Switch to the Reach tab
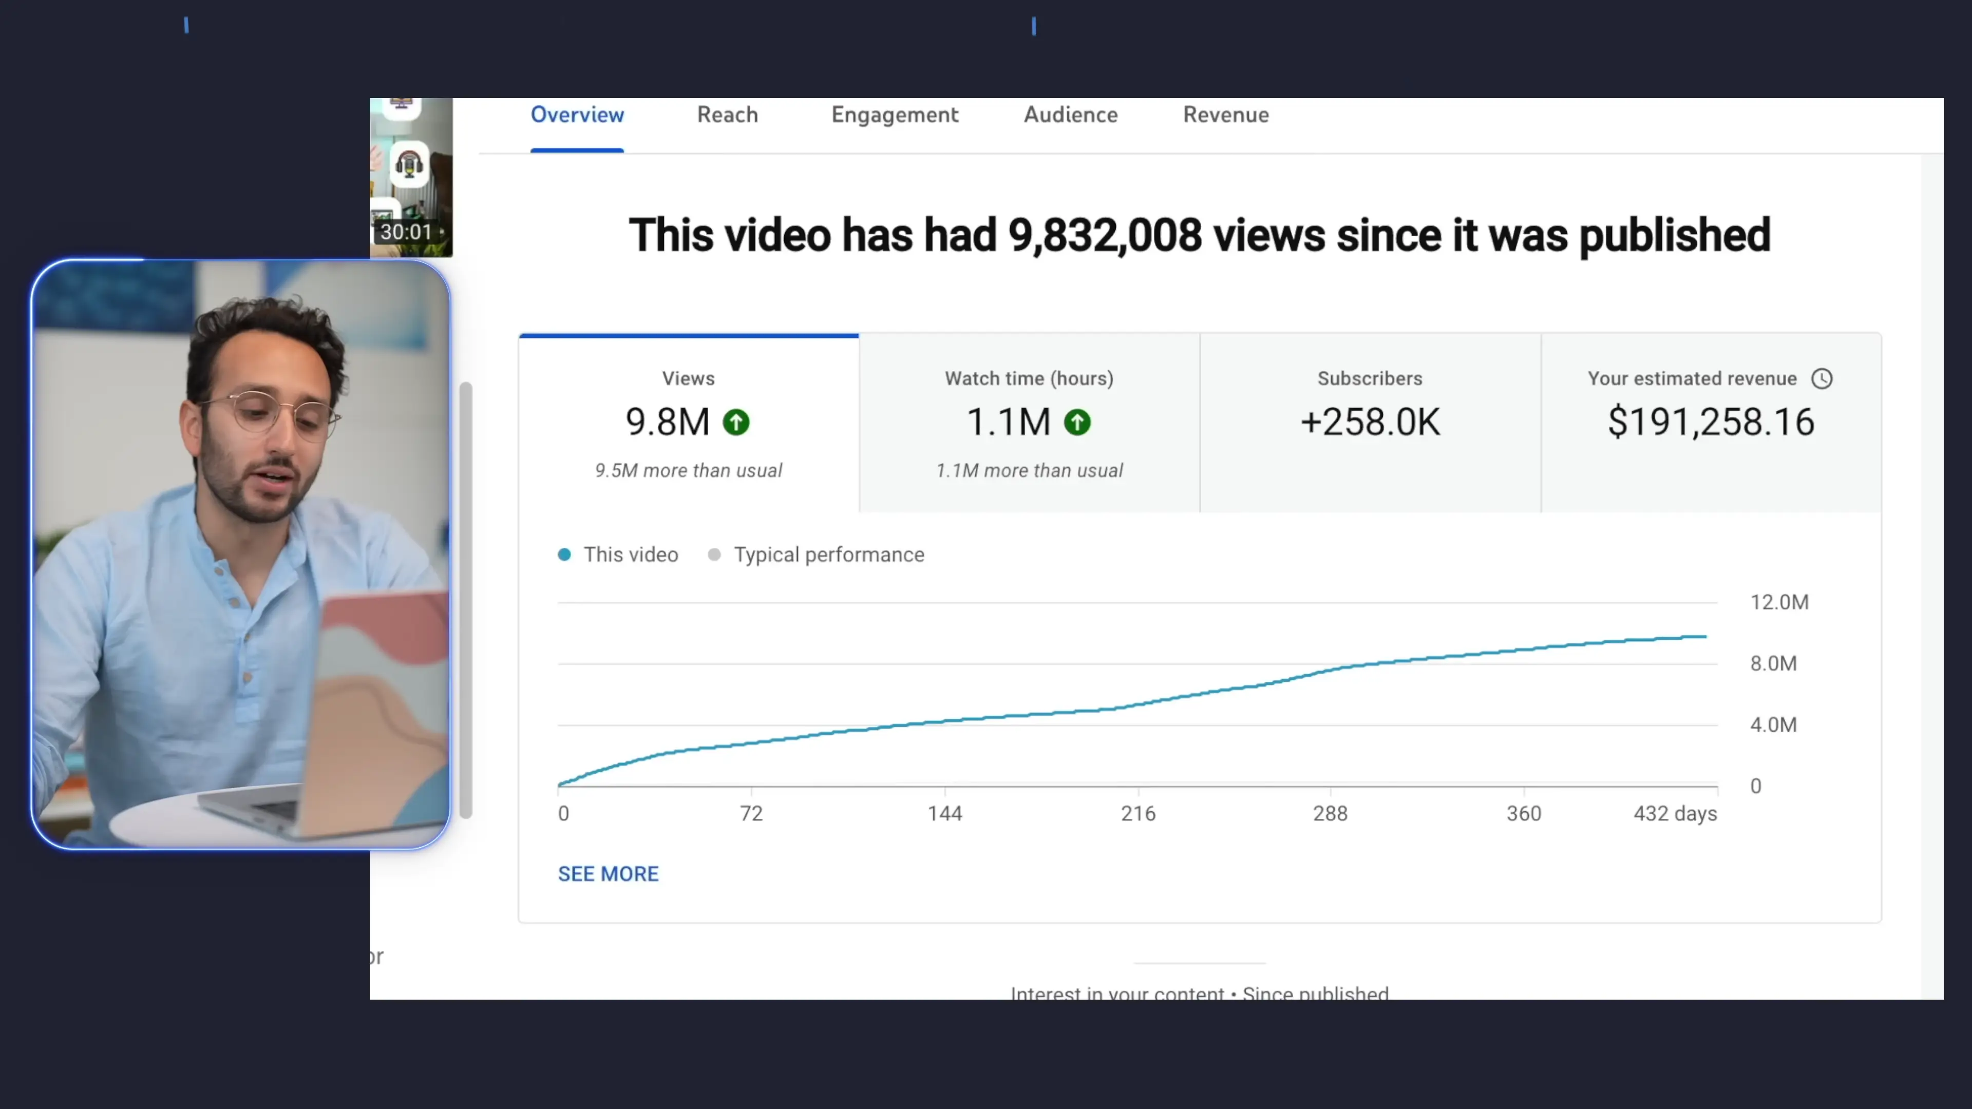1972x1109 pixels. tap(727, 115)
